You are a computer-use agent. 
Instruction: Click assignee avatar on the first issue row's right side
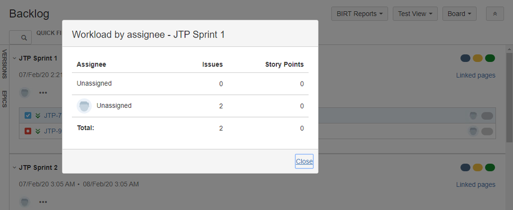(473, 116)
